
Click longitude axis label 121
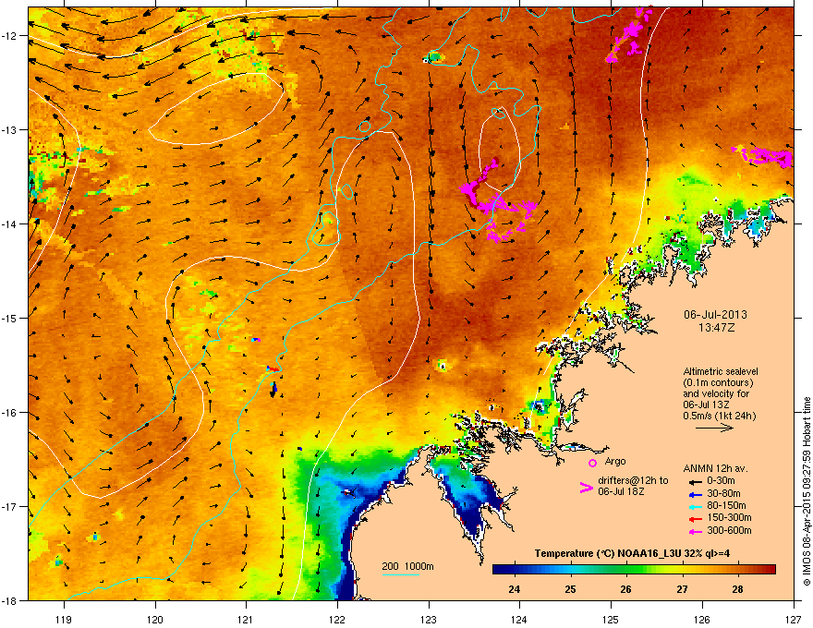click(246, 619)
